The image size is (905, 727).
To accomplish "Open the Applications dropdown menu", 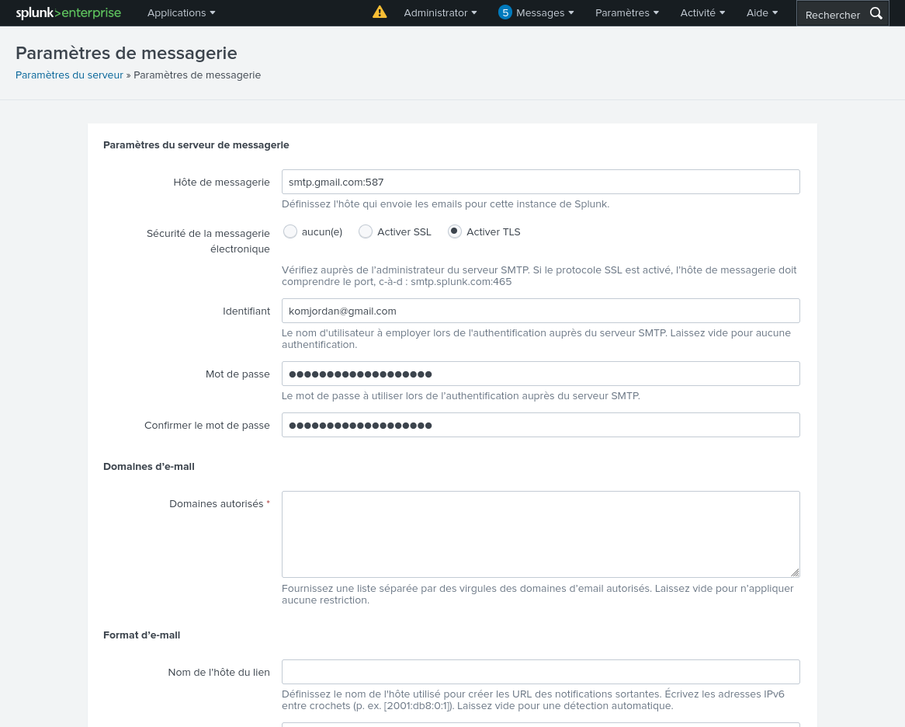I will (181, 12).
